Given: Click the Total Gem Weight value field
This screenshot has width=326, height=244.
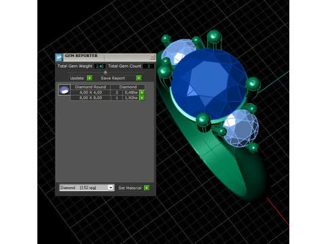Looking at the screenshot, I should [x=100, y=66].
